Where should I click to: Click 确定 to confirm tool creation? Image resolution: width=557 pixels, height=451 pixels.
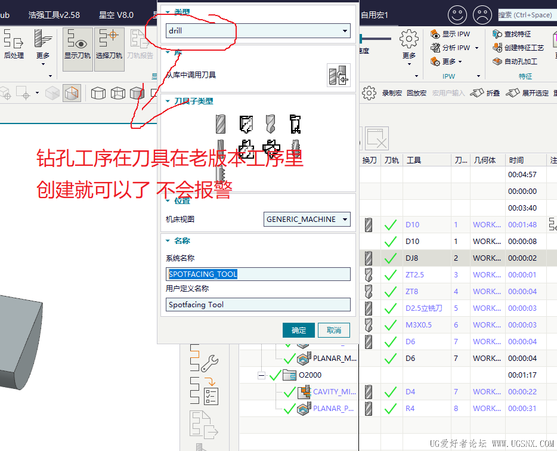pyautogui.click(x=298, y=330)
